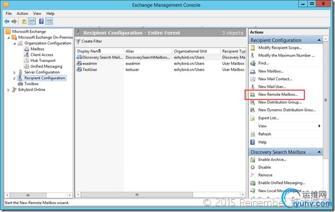Click the exadmin user icon

79,64
